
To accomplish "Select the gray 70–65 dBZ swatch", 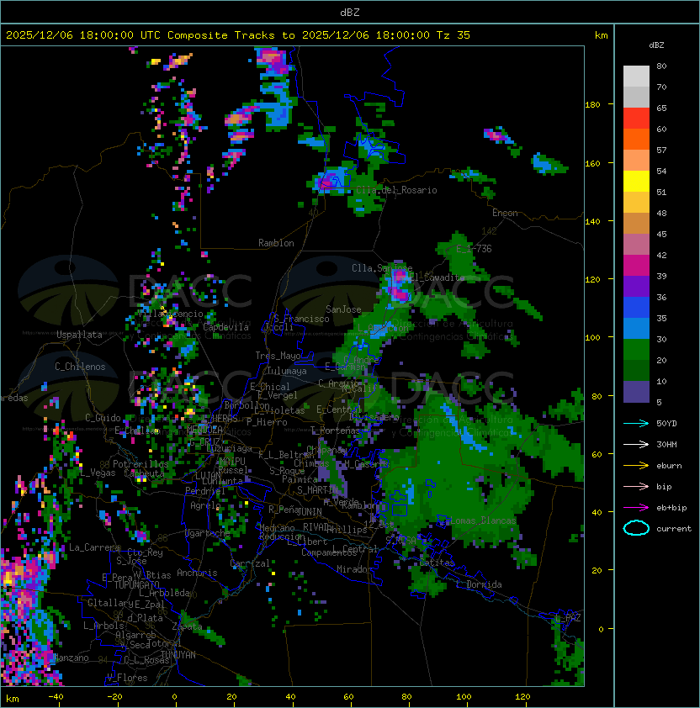I will 636,97.
